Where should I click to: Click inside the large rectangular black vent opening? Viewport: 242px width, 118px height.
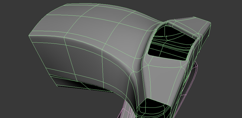click(x=172, y=43)
